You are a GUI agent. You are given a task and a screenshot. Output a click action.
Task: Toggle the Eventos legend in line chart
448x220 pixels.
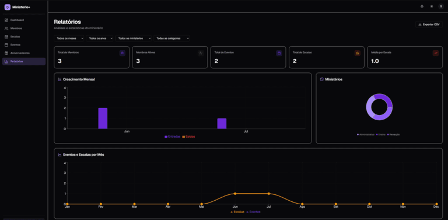tap(253, 212)
